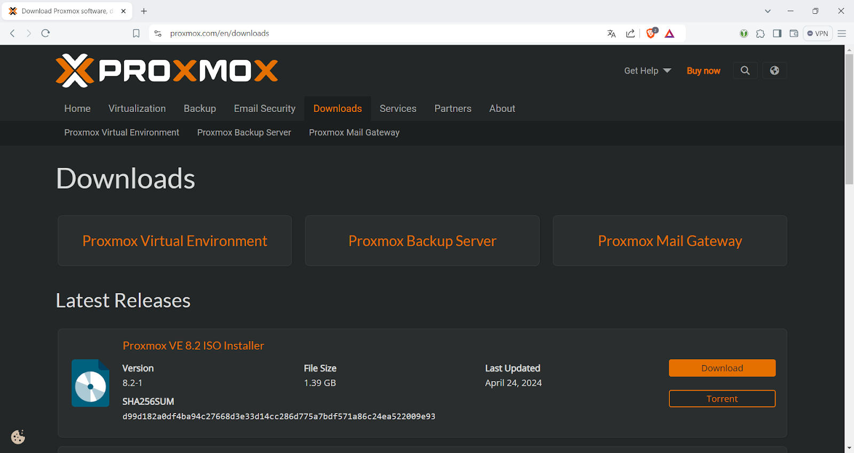Open Proxmox Mail Gateway submenu link
Image resolution: width=854 pixels, height=453 pixels.
pos(354,133)
